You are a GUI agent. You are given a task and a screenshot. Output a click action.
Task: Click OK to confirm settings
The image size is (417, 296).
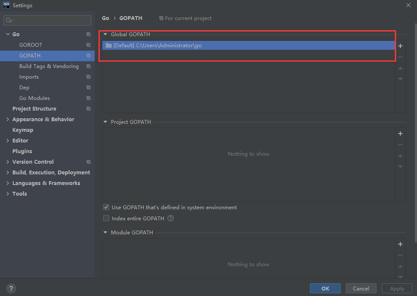coord(325,288)
